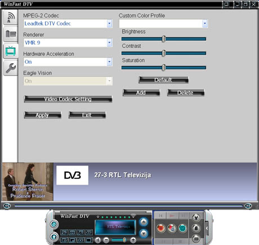Click the Delete profile button
259x245 pixels.
pos(186,93)
